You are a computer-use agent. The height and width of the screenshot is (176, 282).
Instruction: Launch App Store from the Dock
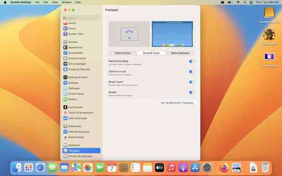[x=195, y=168]
